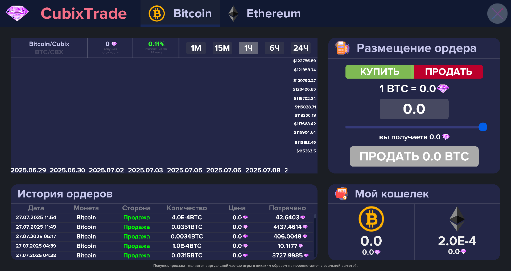Click the 2025.06.29 date axis label
The width and height of the screenshot is (511, 271).
(28, 170)
